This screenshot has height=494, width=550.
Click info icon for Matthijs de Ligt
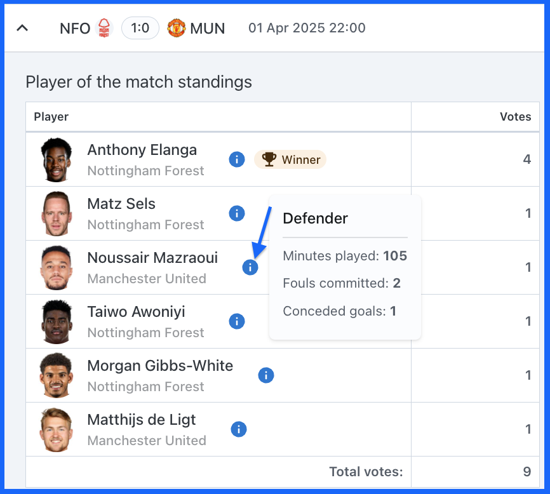tap(239, 429)
